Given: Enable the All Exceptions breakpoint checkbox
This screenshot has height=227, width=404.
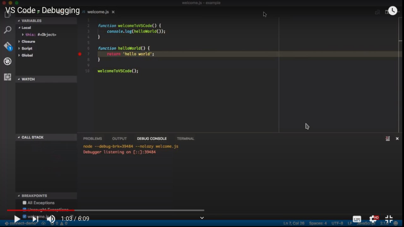Looking at the screenshot, I should pos(24,203).
